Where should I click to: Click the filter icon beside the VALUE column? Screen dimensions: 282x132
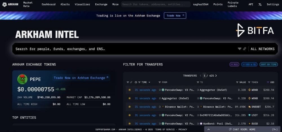237,82
